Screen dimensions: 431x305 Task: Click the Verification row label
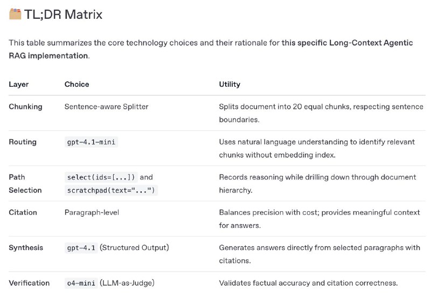click(x=29, y=283)
